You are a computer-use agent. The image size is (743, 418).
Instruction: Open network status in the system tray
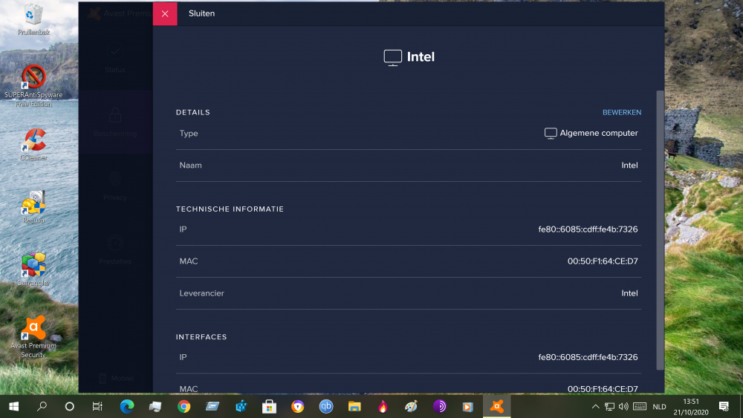pyautogui.click(x=610, y=406)
